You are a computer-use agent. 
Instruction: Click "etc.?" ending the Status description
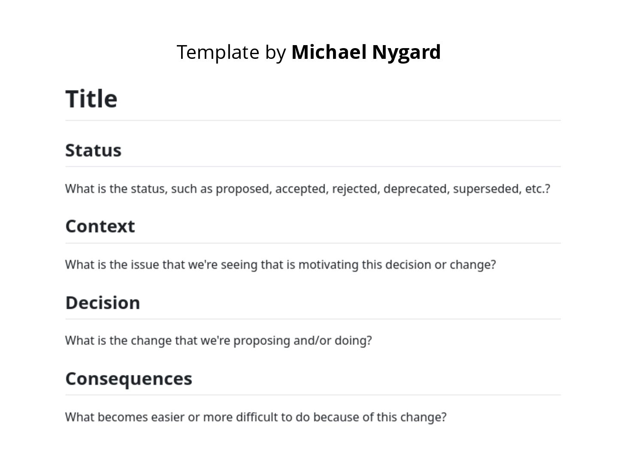tap(537, 189)
